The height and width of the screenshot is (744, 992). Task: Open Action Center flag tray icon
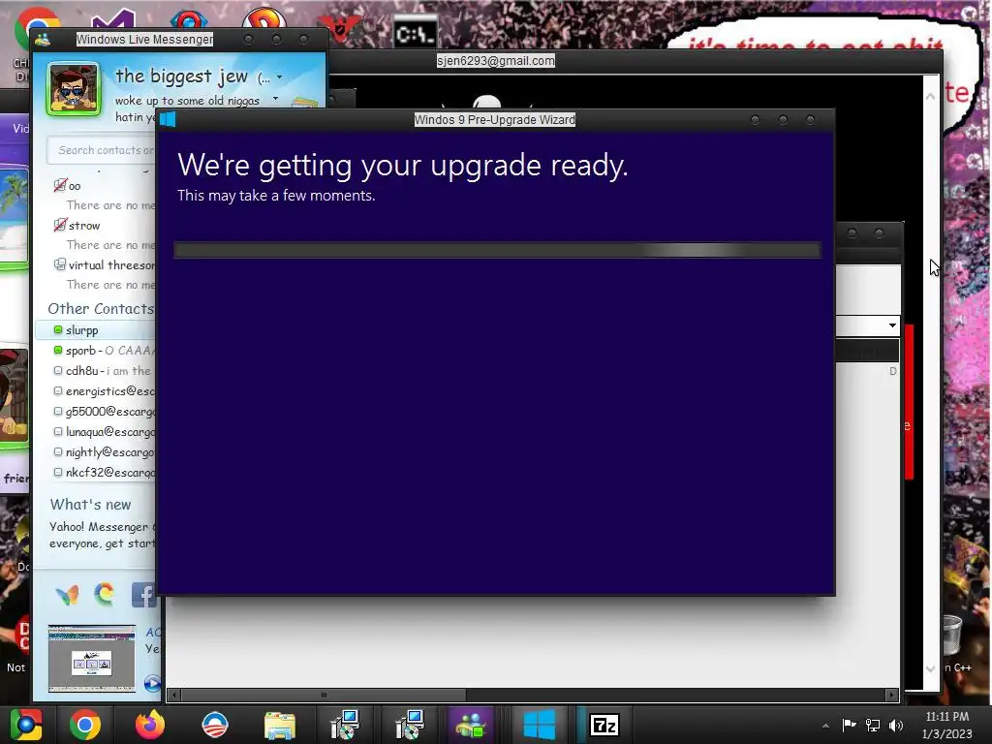849,725
